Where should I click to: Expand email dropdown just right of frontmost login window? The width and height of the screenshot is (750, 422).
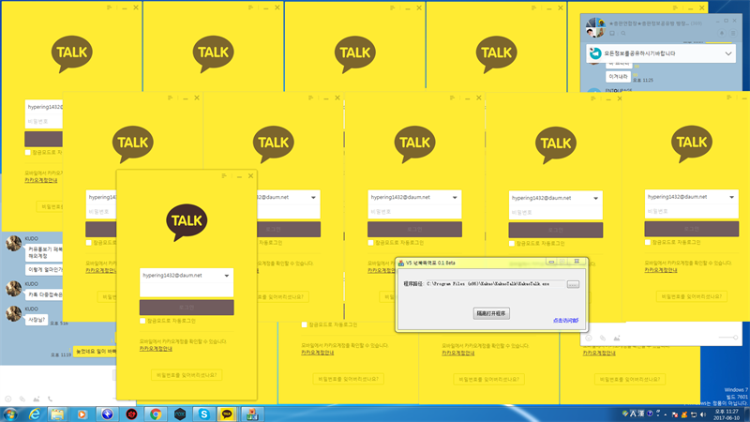pyautogui.click(x=313, y=197)
